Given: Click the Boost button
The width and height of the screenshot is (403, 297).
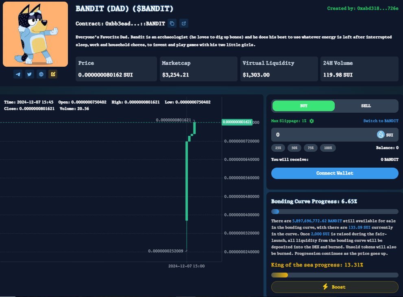Looking at the screenshot, I should (335, 287).
